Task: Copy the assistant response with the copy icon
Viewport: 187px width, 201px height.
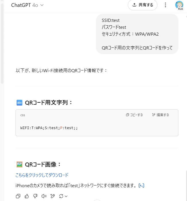Action: pyautogui.click(x=18, y=196)
